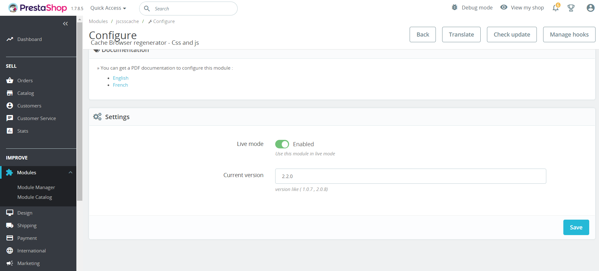The image size is (599, 271).
Task: Click the search magnifier icon
Action: pos(147,9)
